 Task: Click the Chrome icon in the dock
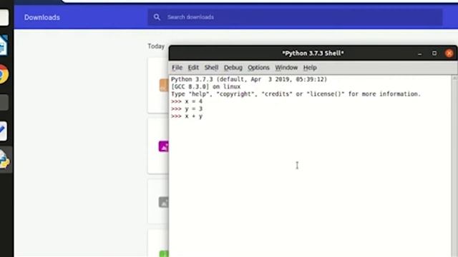click(x=4, y=74)
